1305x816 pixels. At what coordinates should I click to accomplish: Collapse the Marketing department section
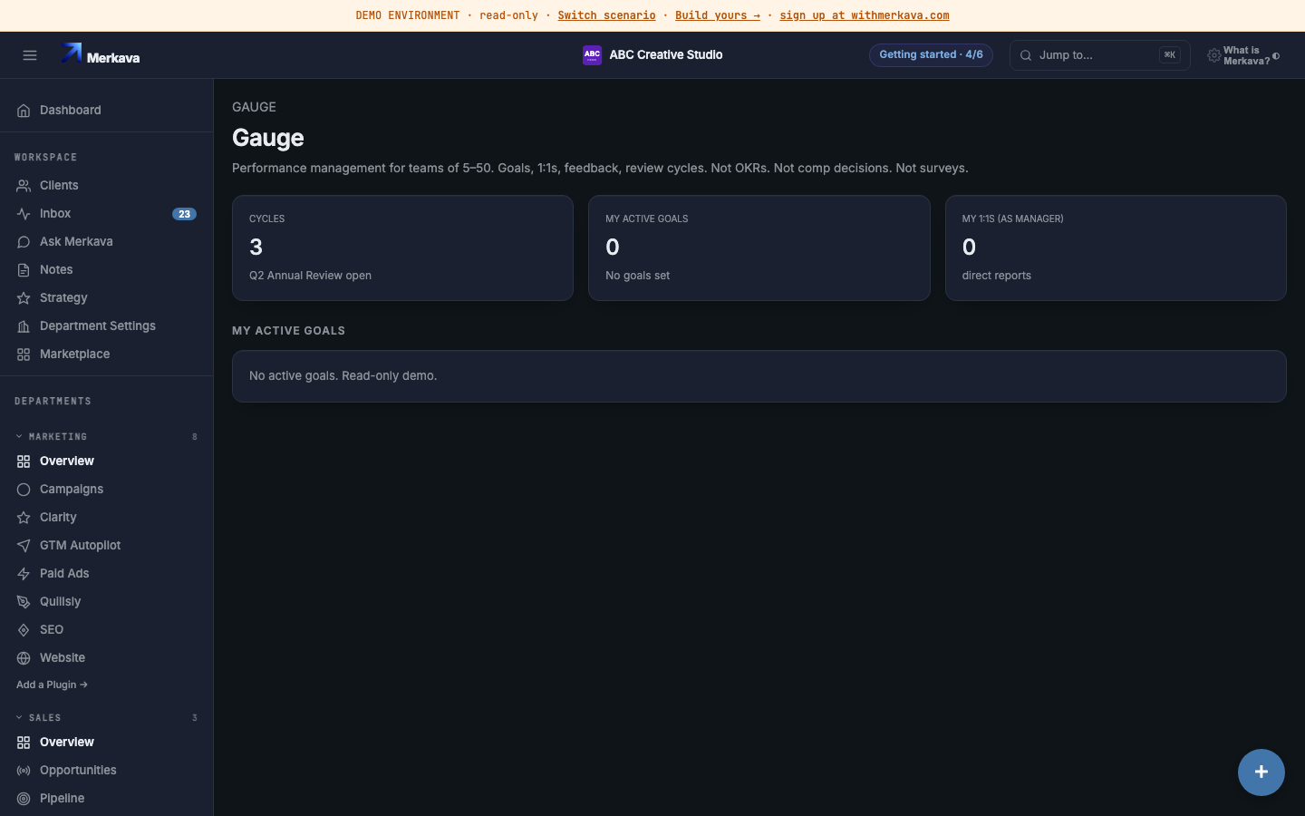[19, 436]
